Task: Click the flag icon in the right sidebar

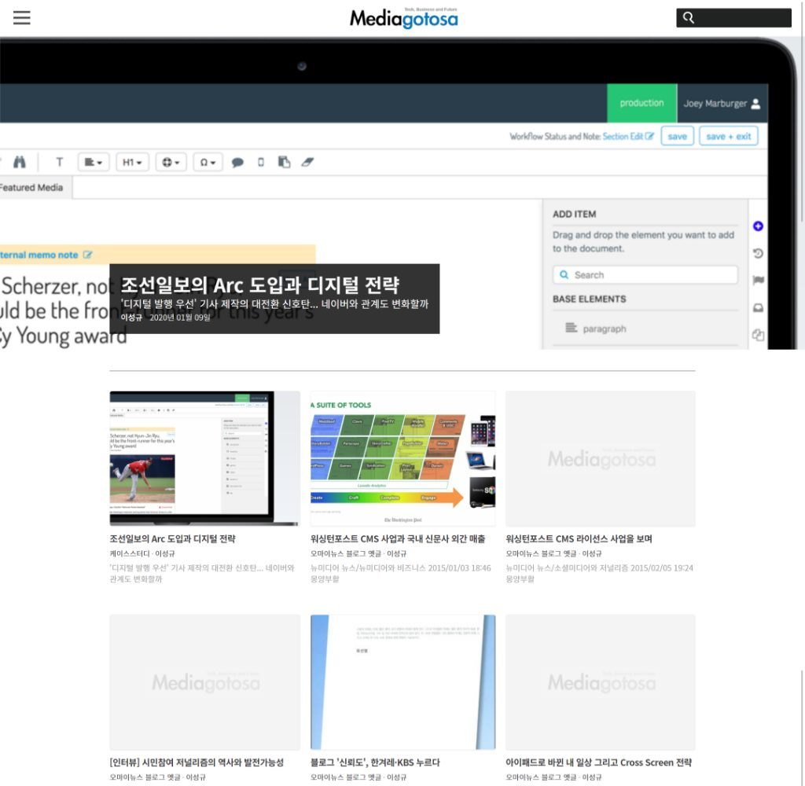Action: tap(758, 281)
